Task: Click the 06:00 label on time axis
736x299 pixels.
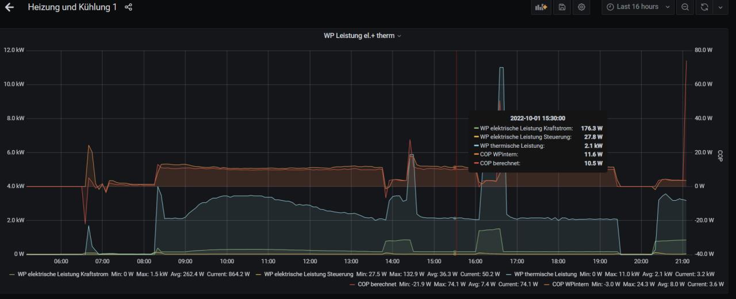Action: click(x=61, y=262)
